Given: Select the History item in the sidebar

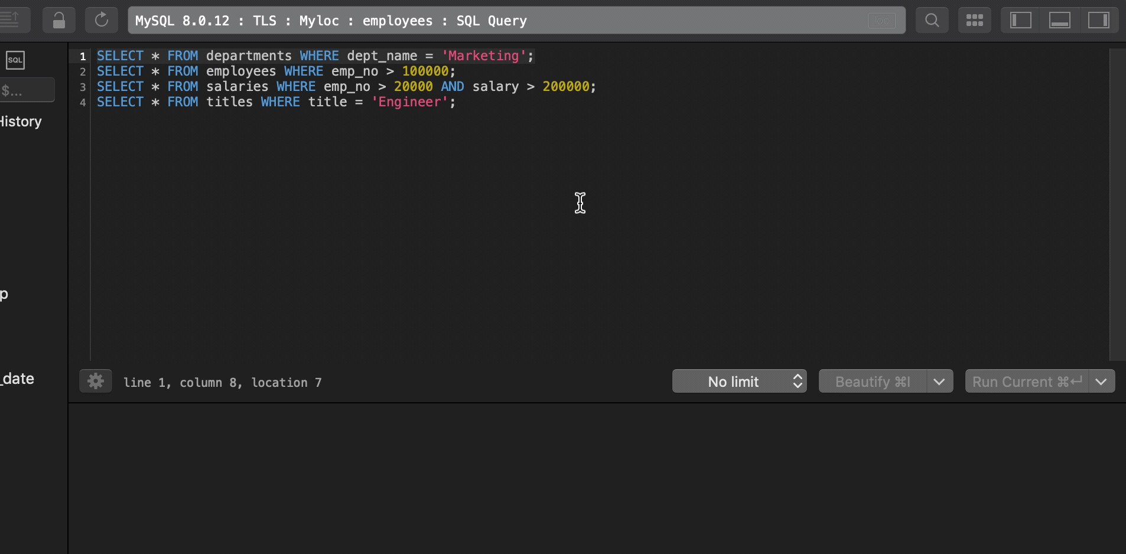Looking at the screenshot, I should (x=21, y=122).
